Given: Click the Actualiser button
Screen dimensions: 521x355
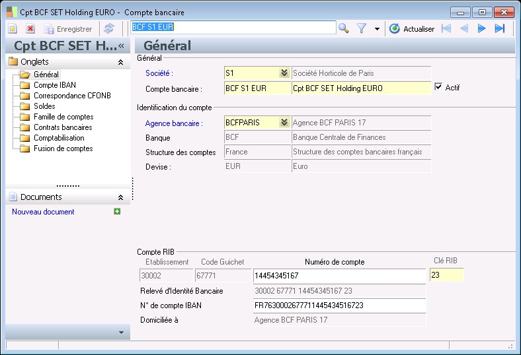Looking at the screenshot, I should tap(412, 29).
